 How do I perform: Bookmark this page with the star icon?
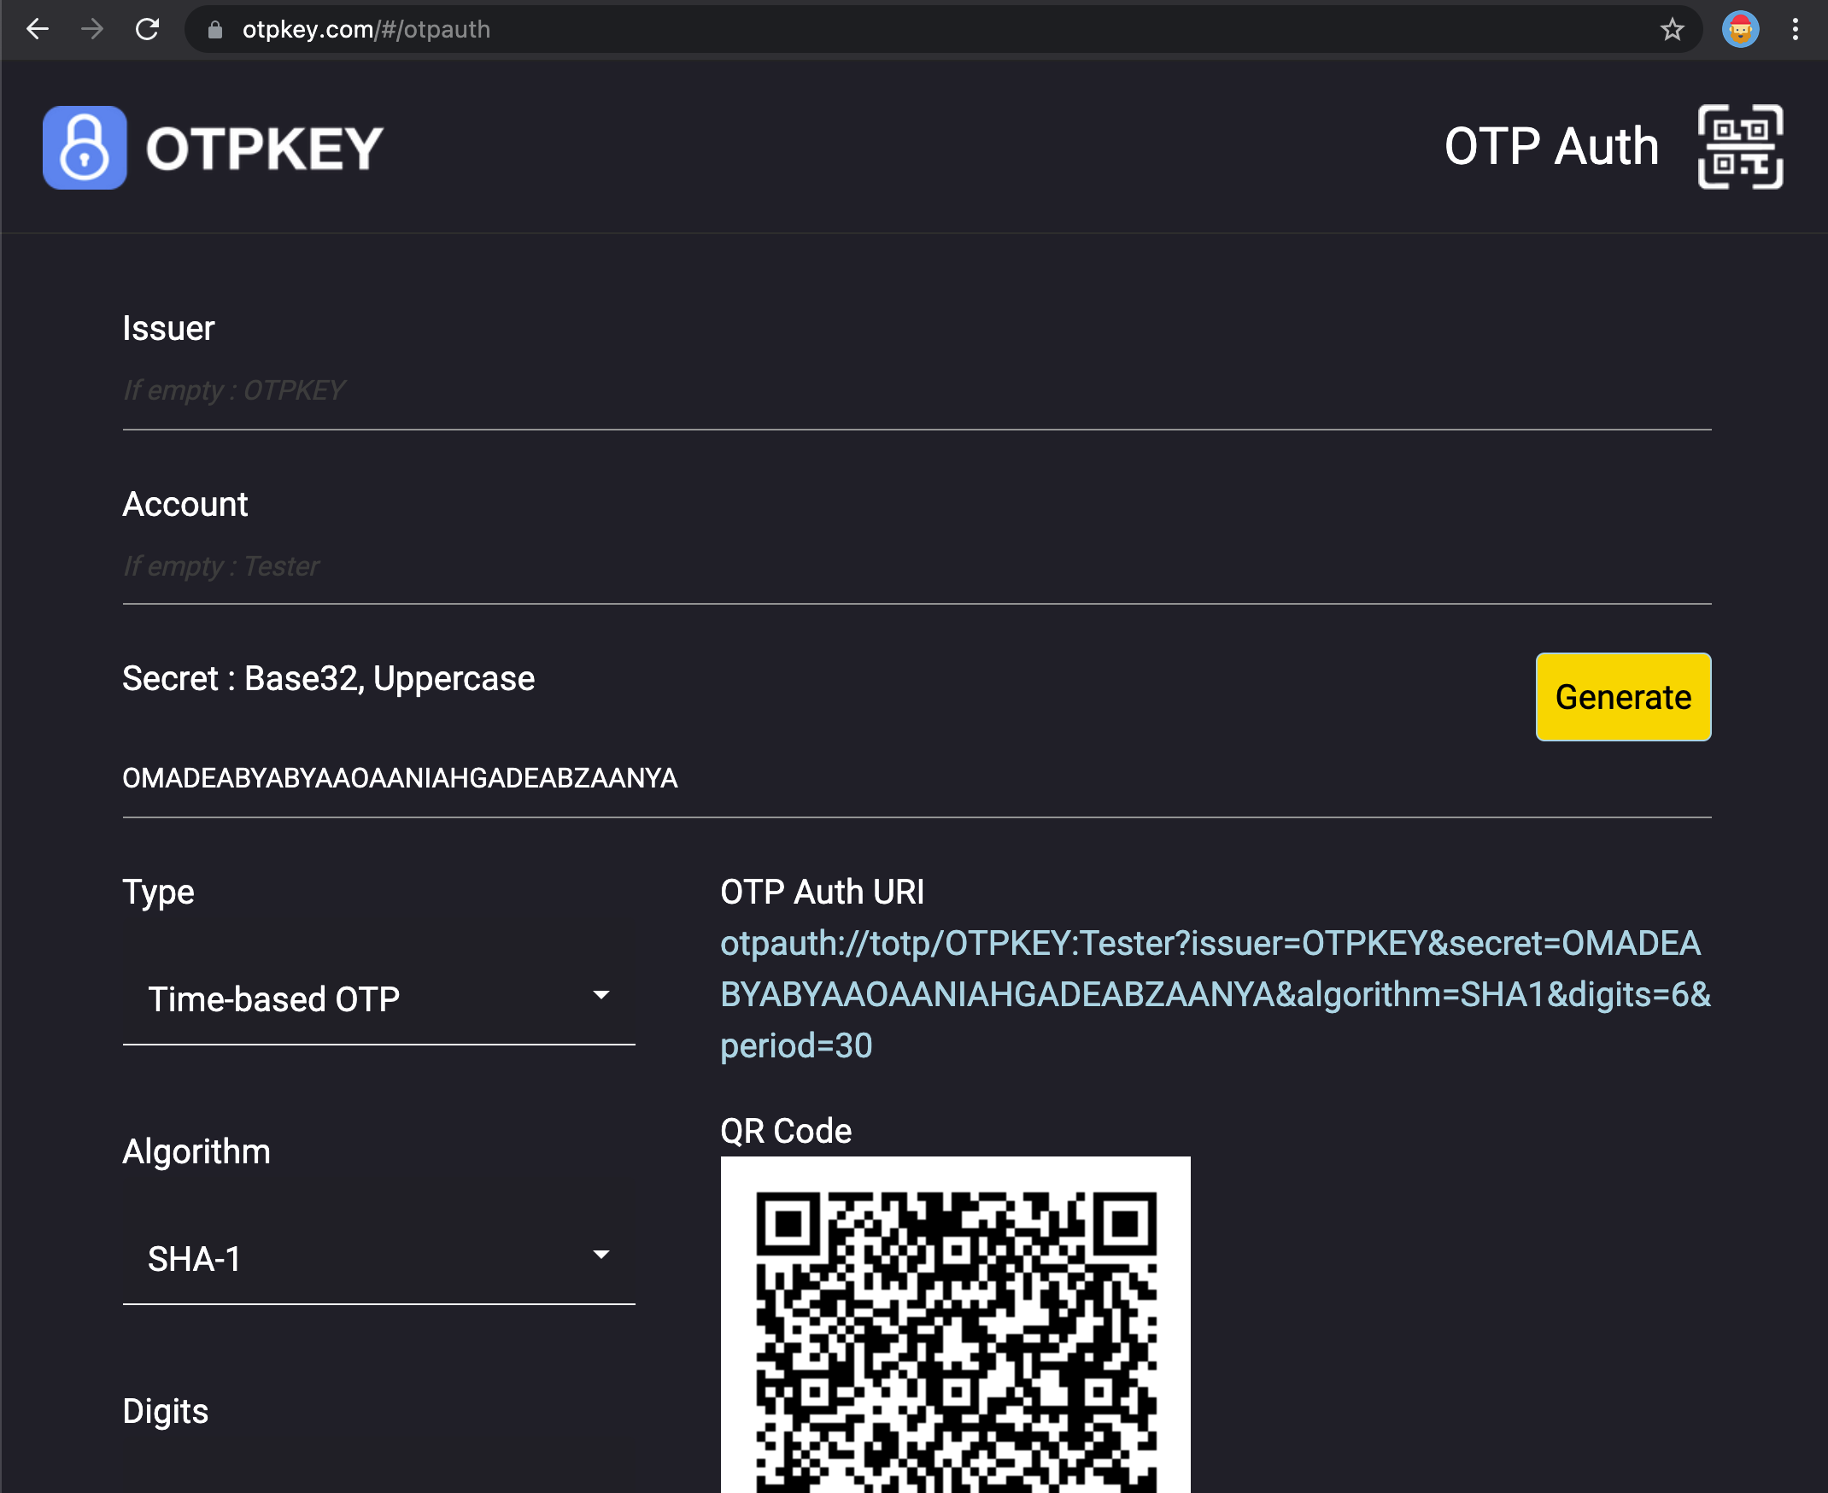pos(1672,29)
